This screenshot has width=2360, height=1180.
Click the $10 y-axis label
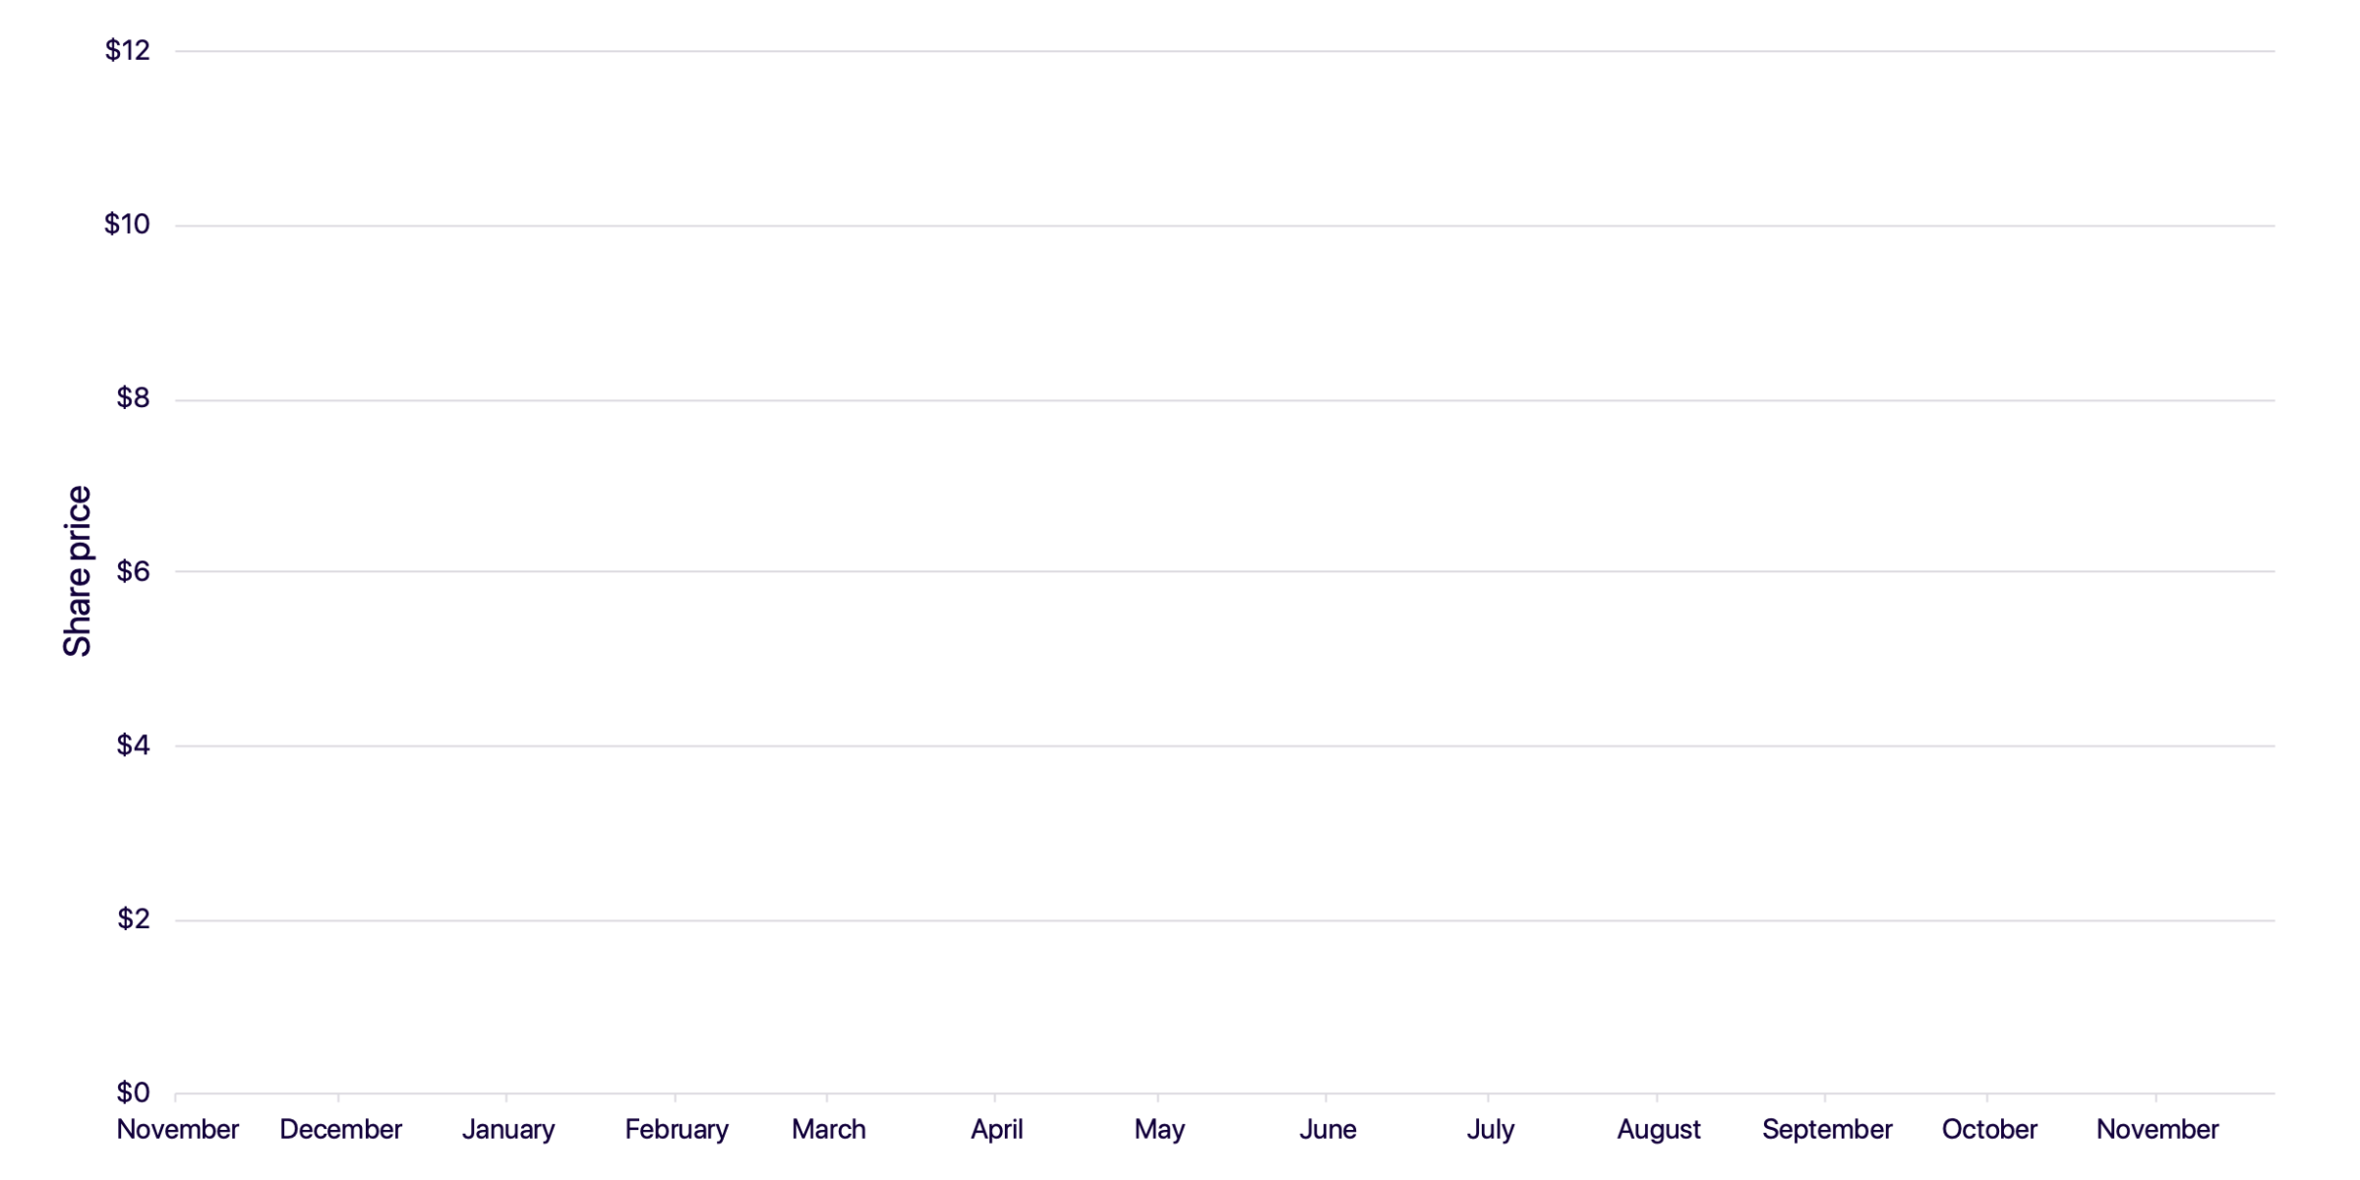128,224
